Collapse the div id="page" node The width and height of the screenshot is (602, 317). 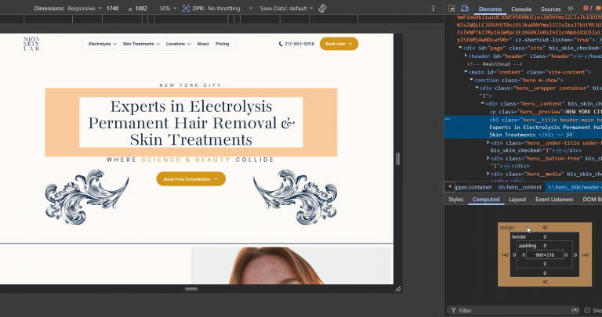(x=460, y=48)
